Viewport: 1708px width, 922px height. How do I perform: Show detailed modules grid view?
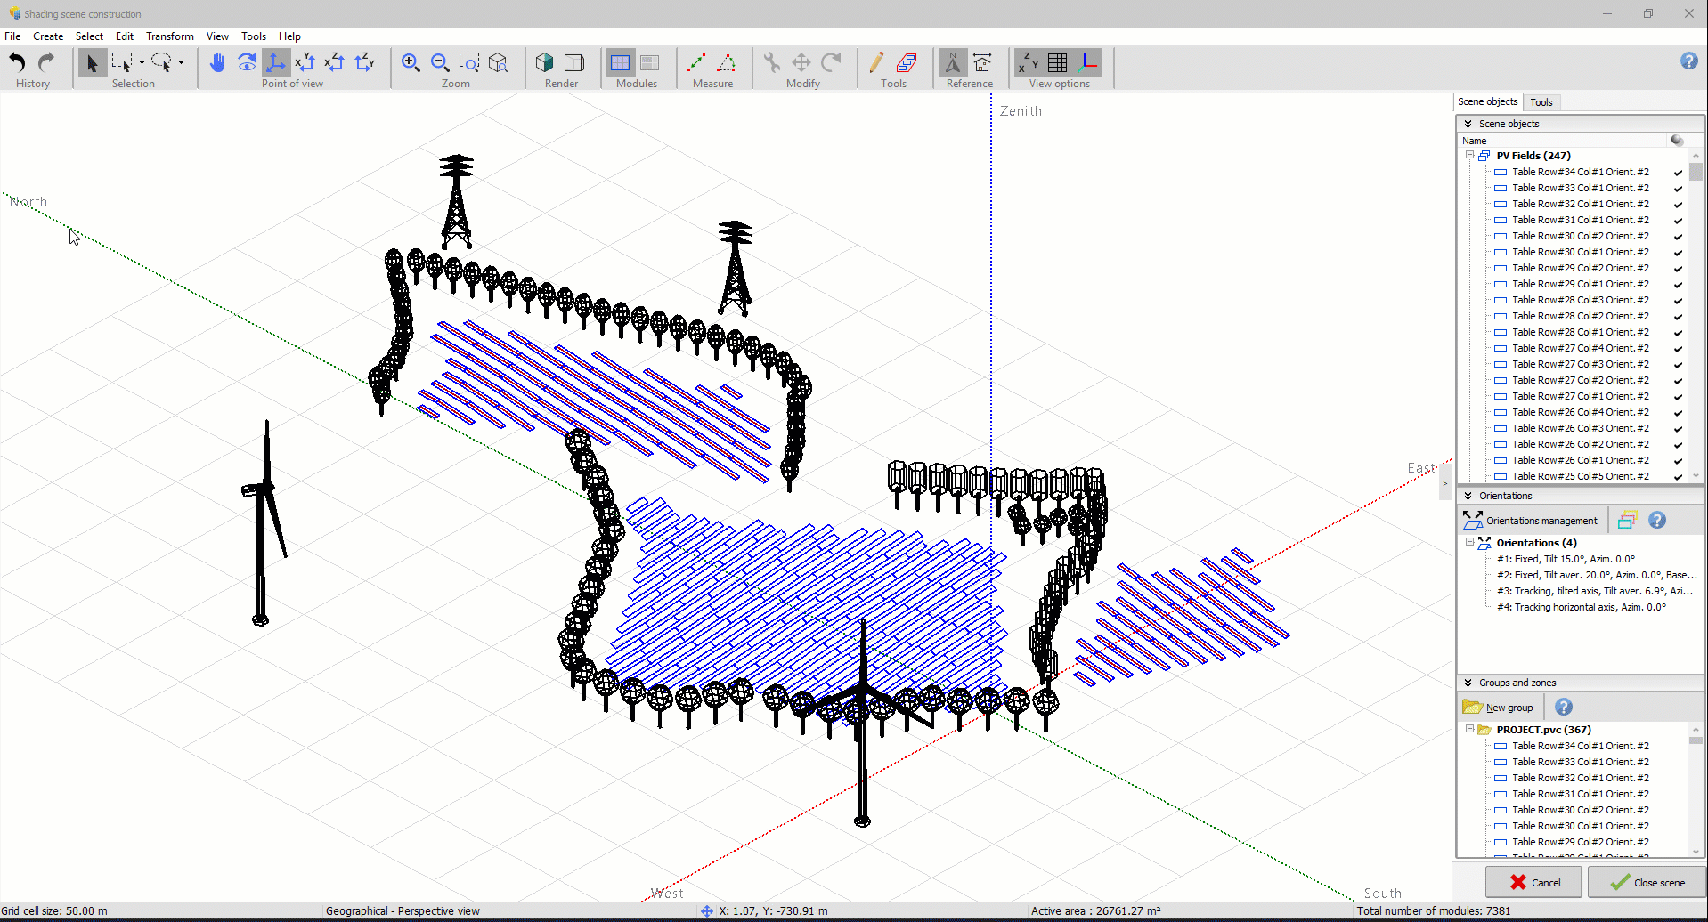[x=650, y=62]
